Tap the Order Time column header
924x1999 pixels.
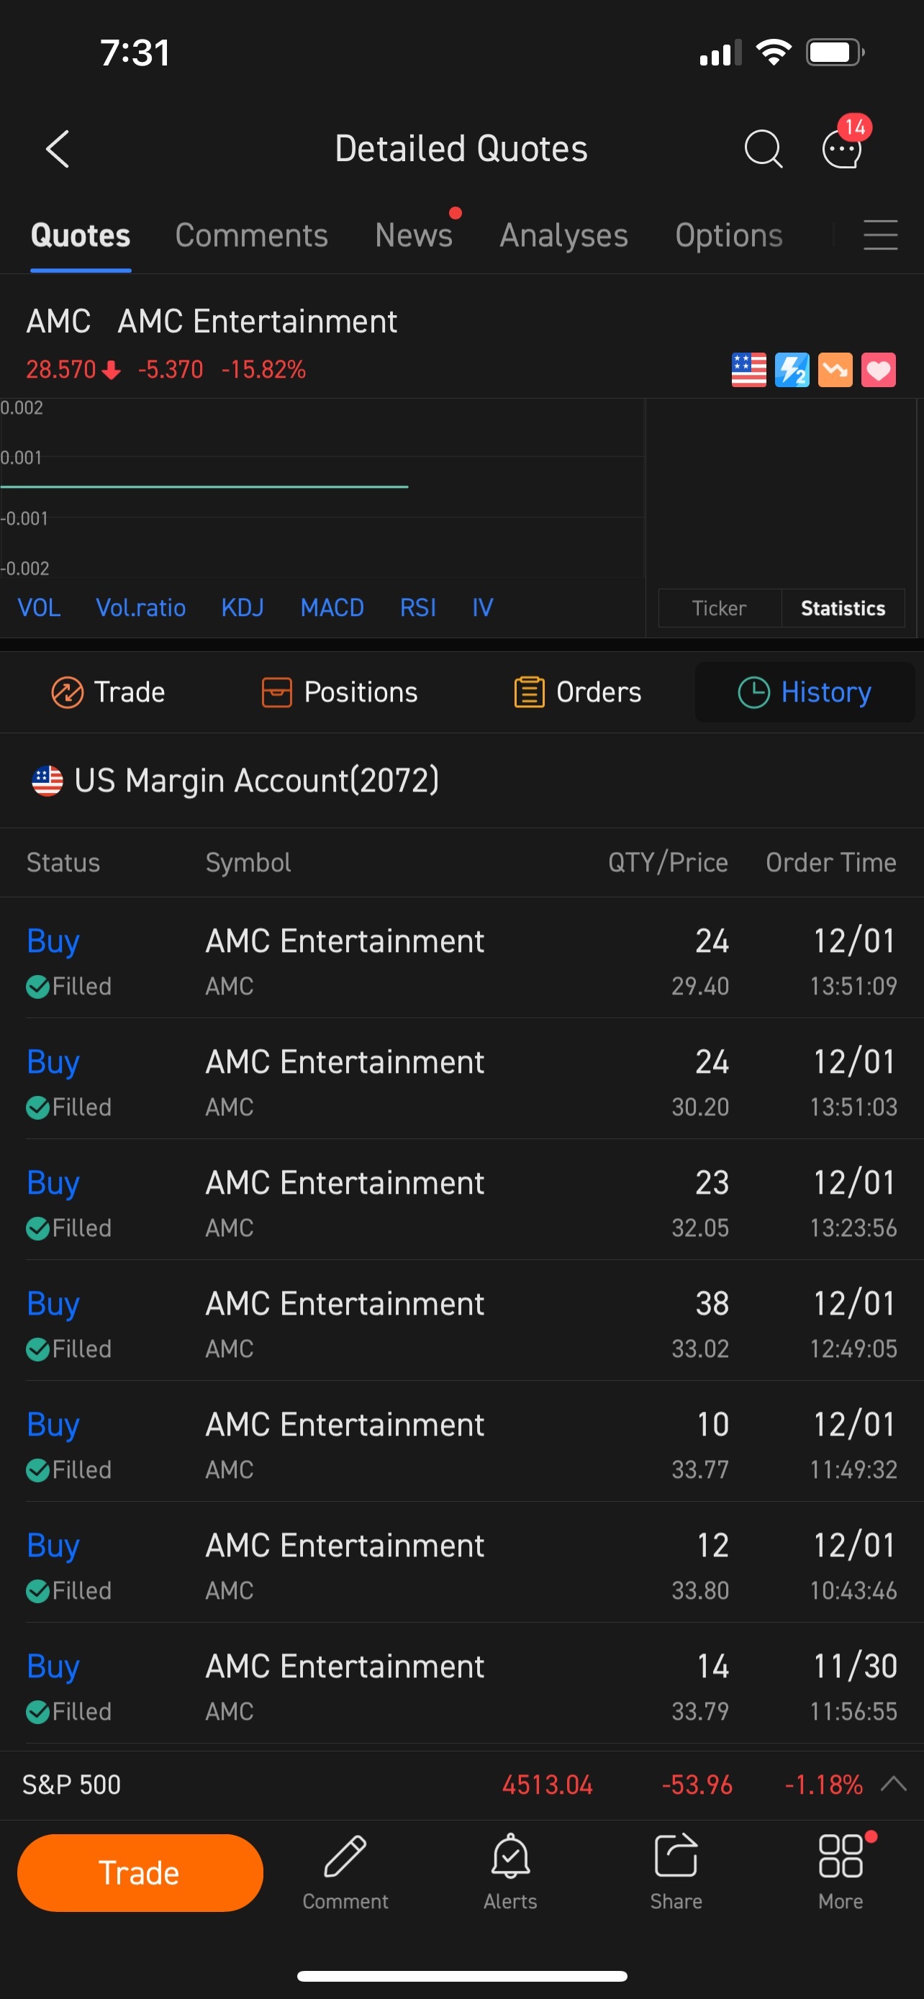point(831,862)
